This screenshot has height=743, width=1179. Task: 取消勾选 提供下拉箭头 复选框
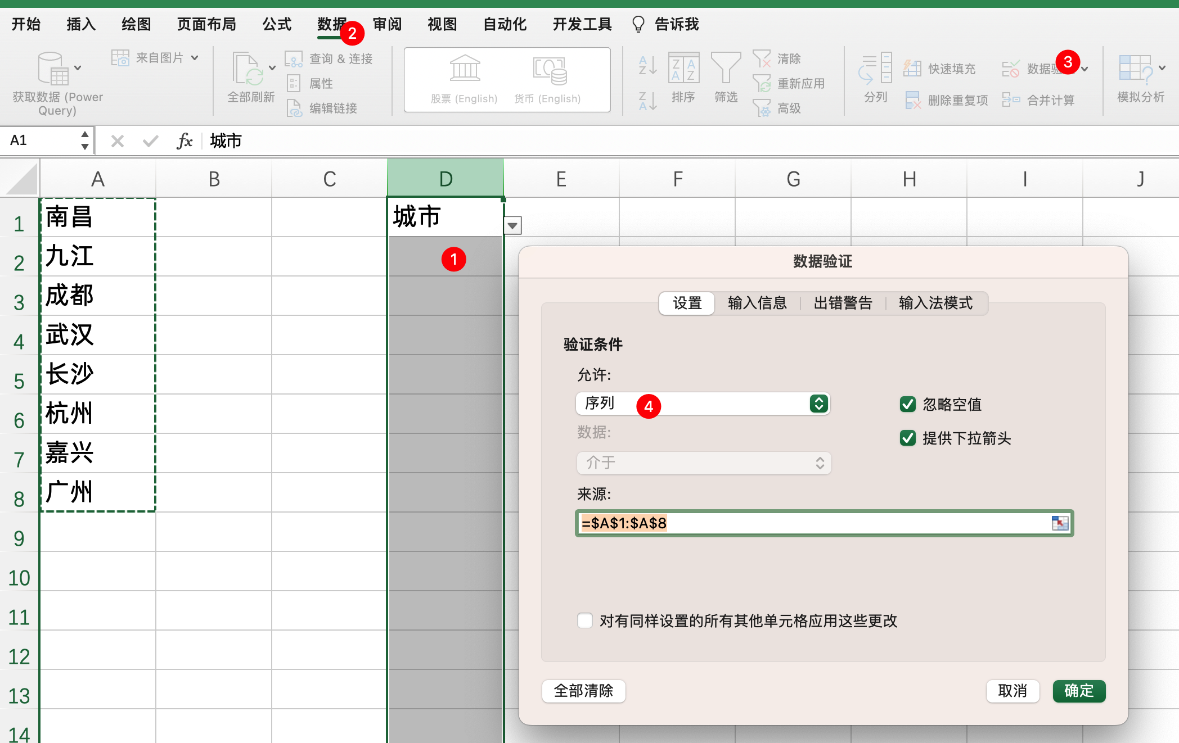[x=907, y=438]
